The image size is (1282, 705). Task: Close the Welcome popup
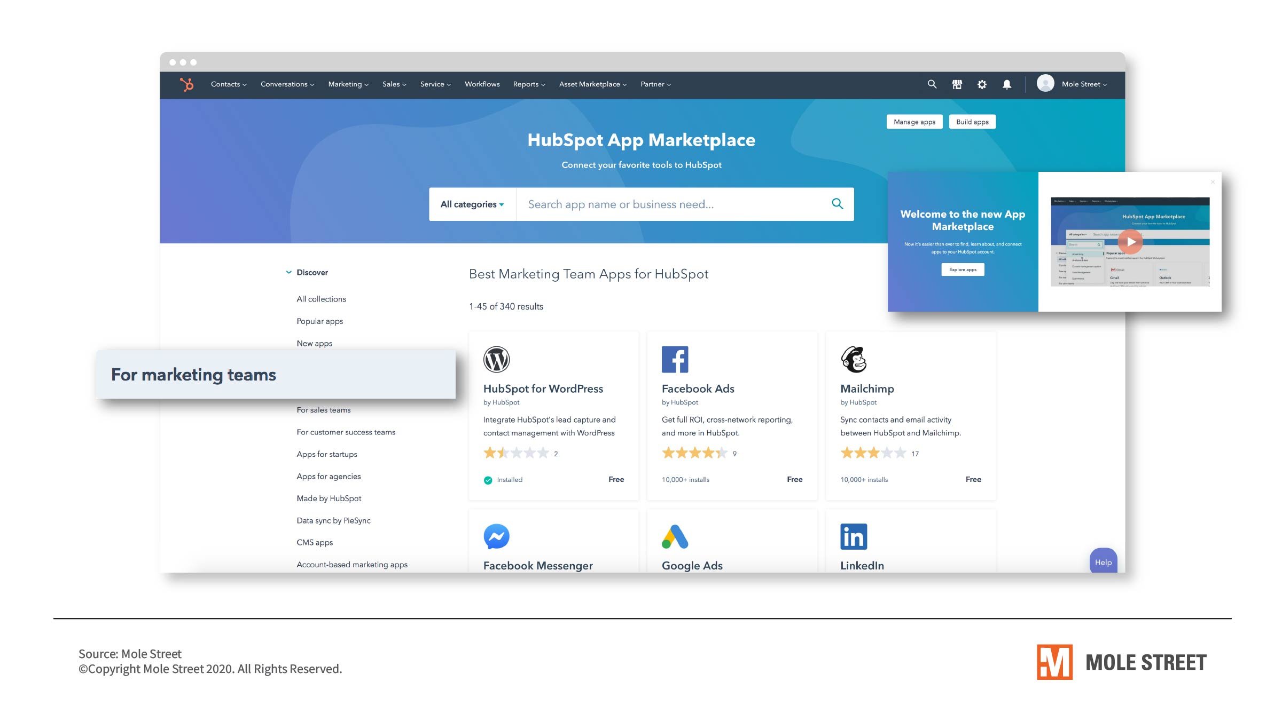tap(1213, 182)
